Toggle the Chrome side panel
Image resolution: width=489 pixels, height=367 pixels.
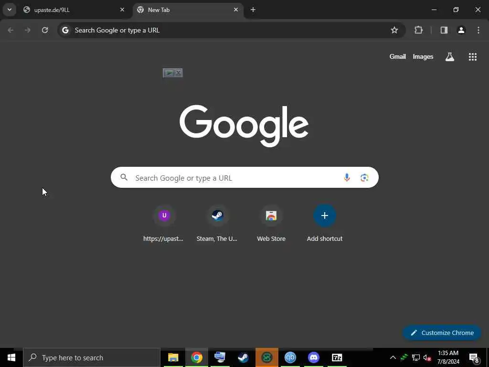point(444,30)
